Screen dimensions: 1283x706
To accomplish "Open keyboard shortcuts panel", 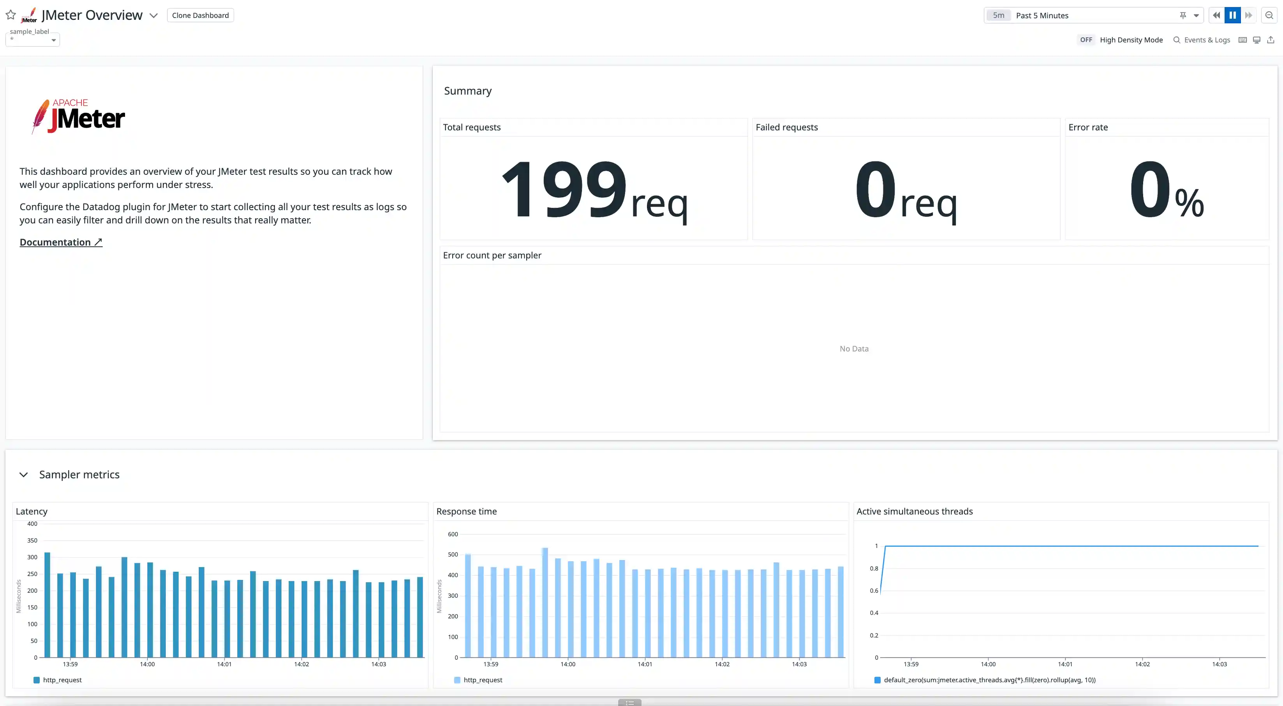I will click(x=1242, y=40).
